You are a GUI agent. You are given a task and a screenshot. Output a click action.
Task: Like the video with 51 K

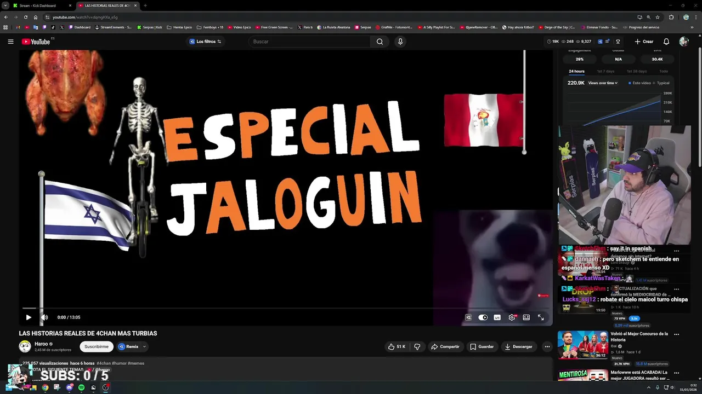(397, 346)
